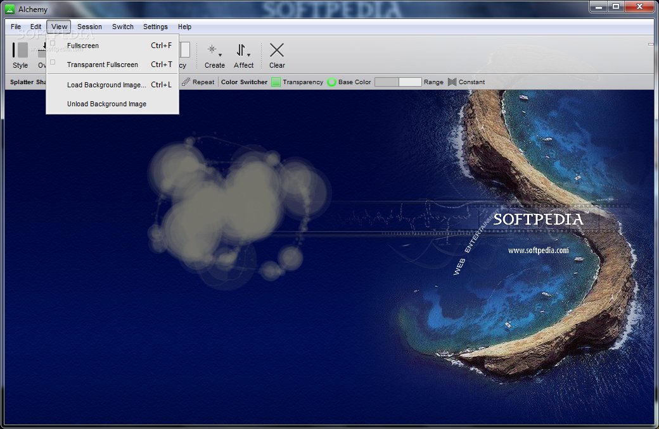The image size is (659, 429).
Task: Open the Session menu
Action: coord(89,27)
